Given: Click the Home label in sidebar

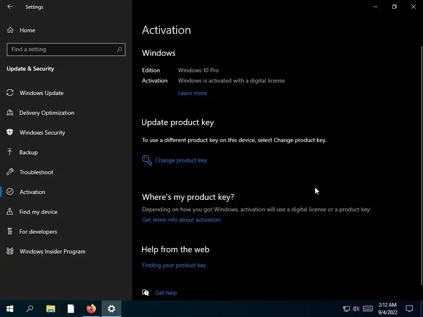Looking at the screenshot, I should 28,30.
